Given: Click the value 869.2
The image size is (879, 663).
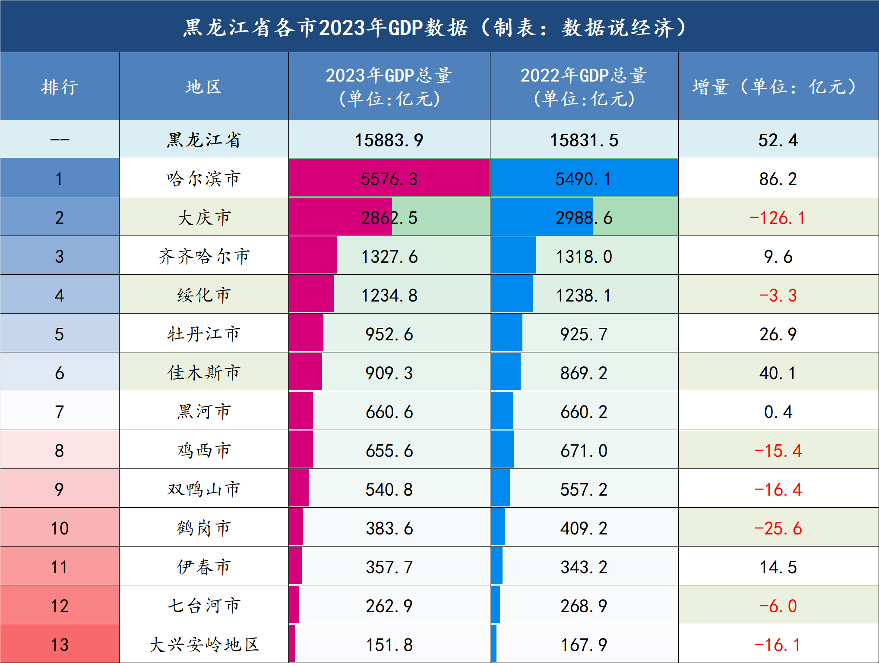Looking at the screenshot, I should point(584,373).
